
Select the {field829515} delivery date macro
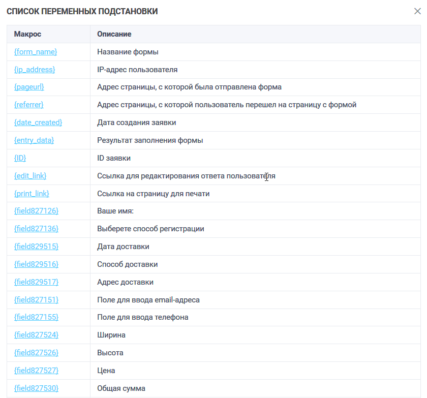36,247
